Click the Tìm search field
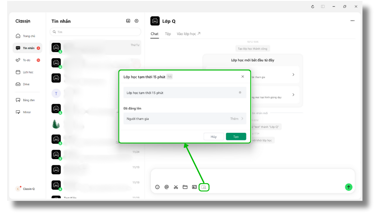382x215 pixels. point(95,32)
